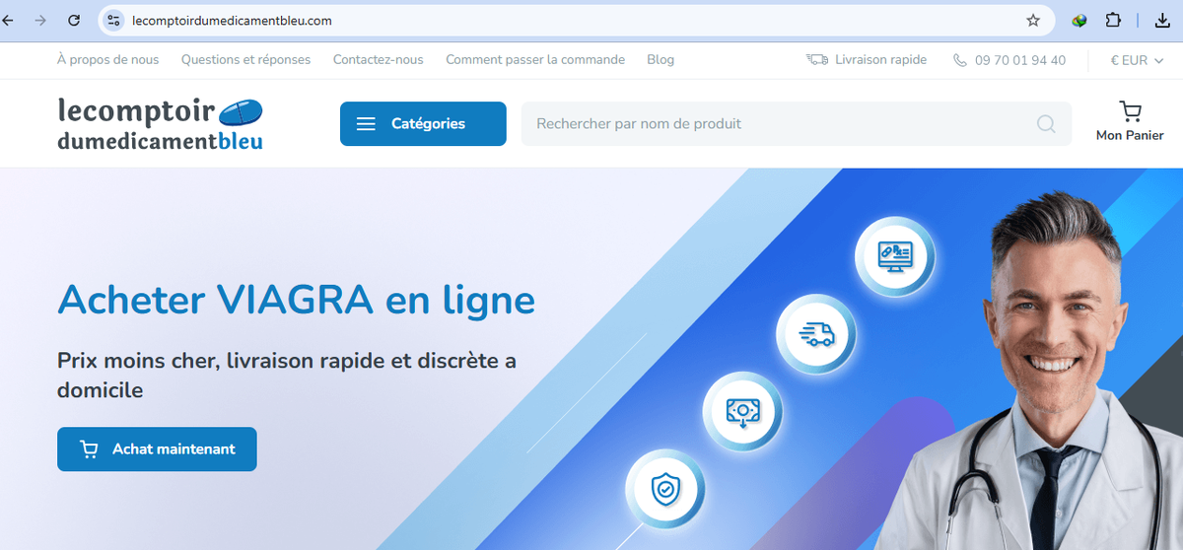This screenshot has width=1183, height=550.
Task: Expand the € EUR currency dropdown
Action: pyautogui.click(x=1137, y=60)
